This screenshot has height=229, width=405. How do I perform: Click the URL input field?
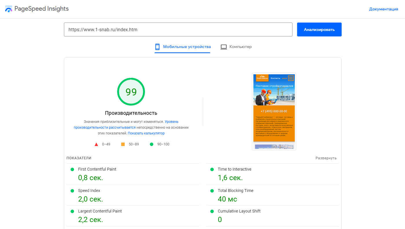178,29
